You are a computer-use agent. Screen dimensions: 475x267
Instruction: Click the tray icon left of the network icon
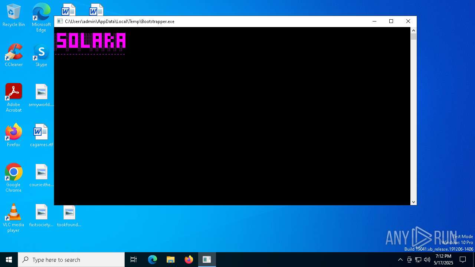coord(409,260)
